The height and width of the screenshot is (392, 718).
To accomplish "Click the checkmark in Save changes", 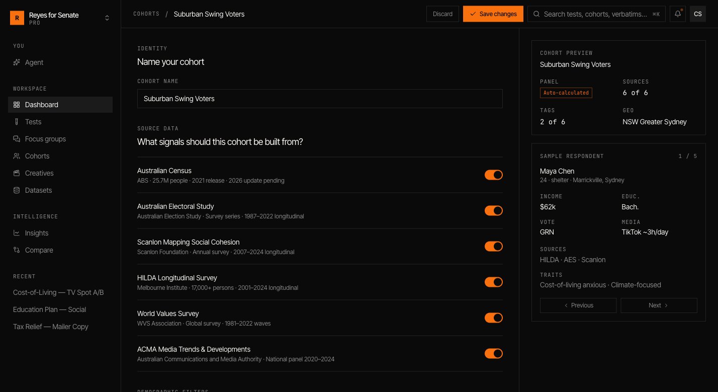I will click(x=473, y=14).
